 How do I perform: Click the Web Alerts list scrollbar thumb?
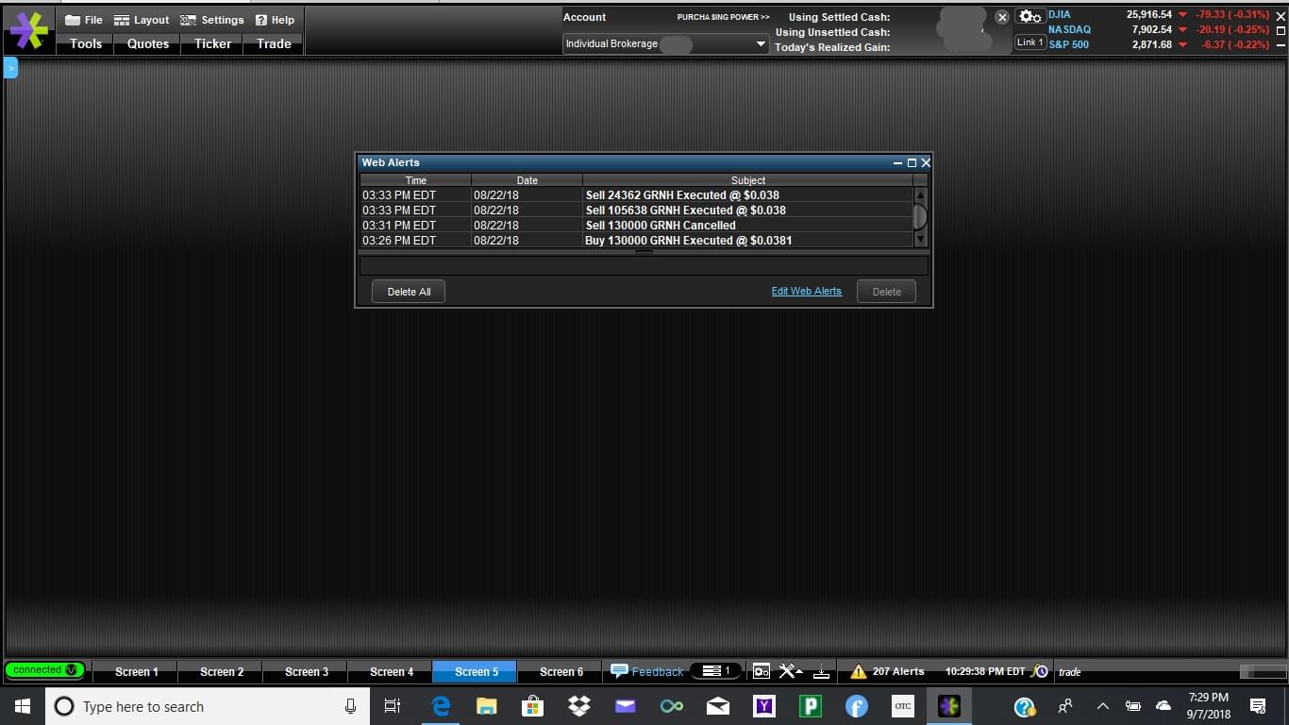(920, 216)
